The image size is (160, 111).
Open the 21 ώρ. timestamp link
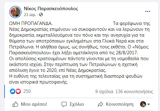coord(30,15)
